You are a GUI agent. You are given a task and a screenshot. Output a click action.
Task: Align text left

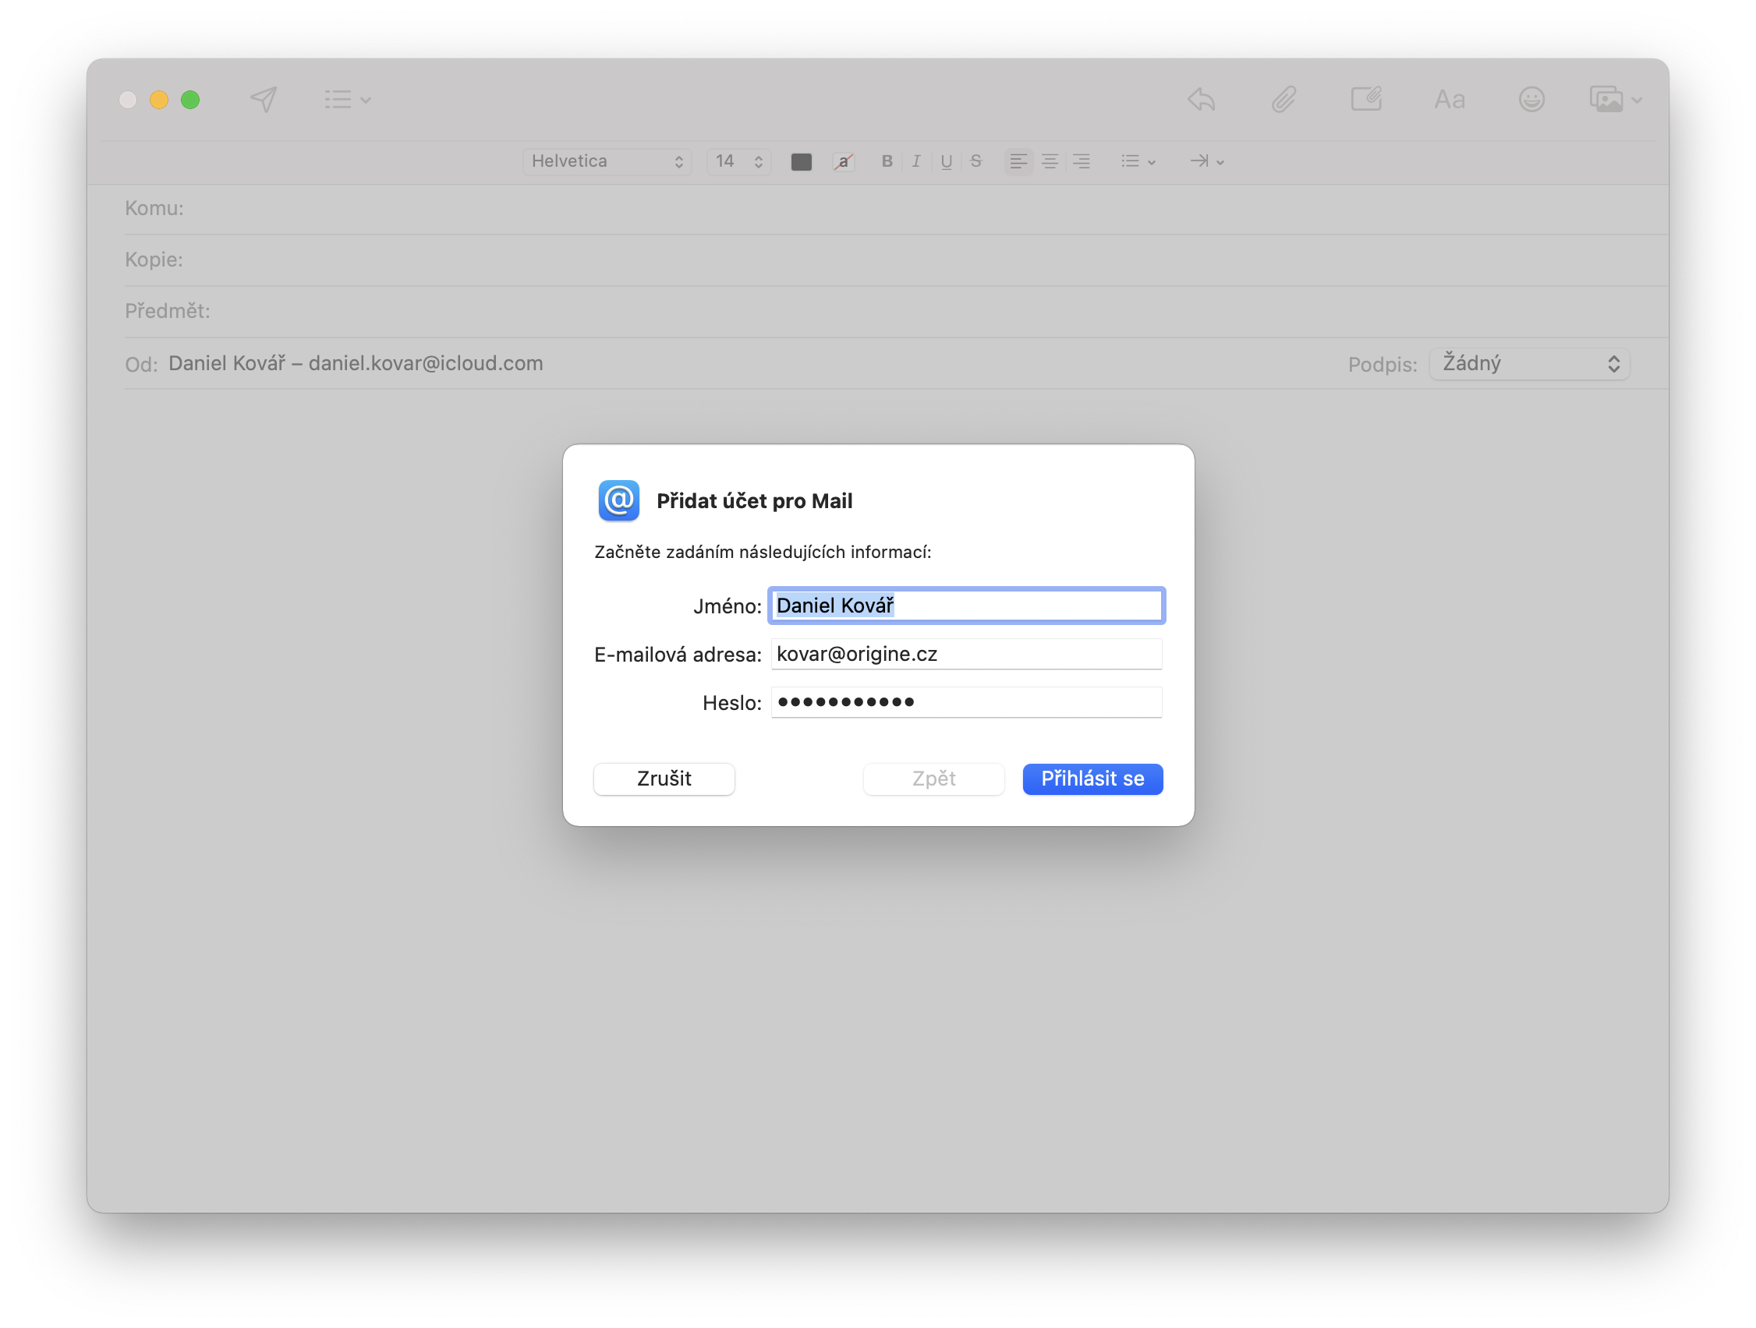(1018, 161)
